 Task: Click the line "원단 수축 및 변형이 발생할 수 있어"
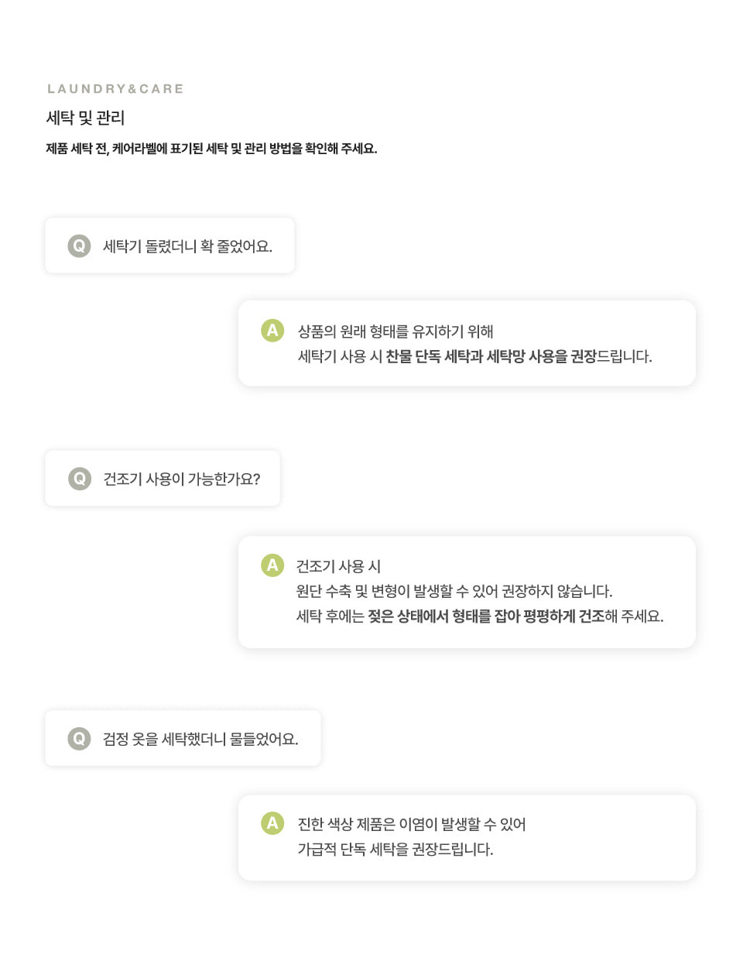click(454, 592)
